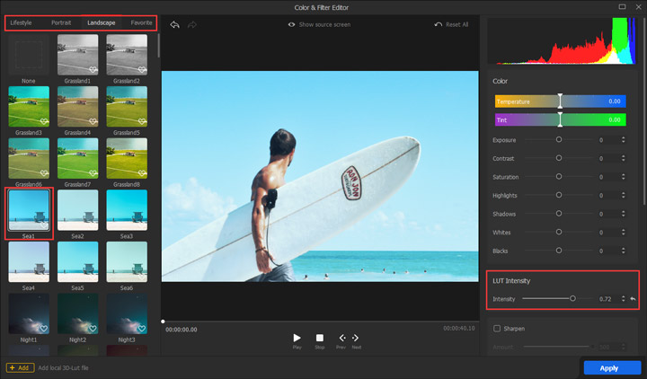Reset LUT intensity with the revert arrow
This screenshot has width=647, height=379.
coord(633,298)
